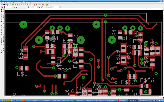Screen dimensions: 164x102
Task: Click the red Stop icon in the toolbar
Action: click(35, 5)
